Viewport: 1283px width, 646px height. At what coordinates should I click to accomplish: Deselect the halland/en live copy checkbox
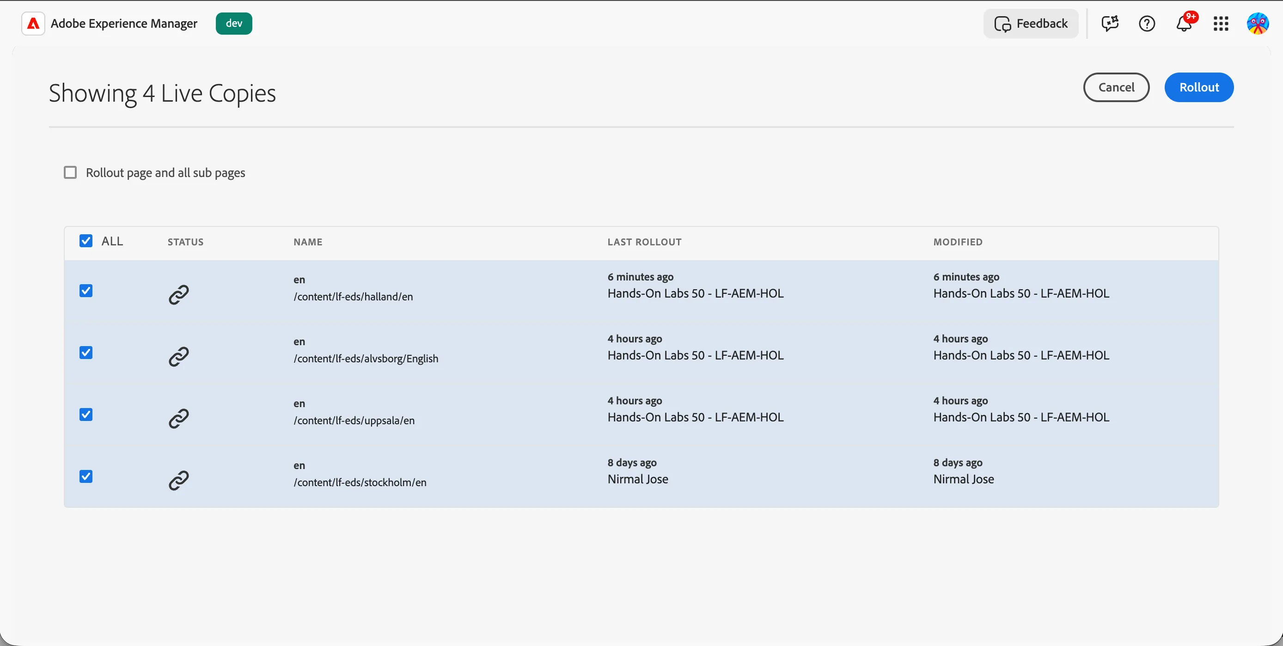tap(86, 290)
